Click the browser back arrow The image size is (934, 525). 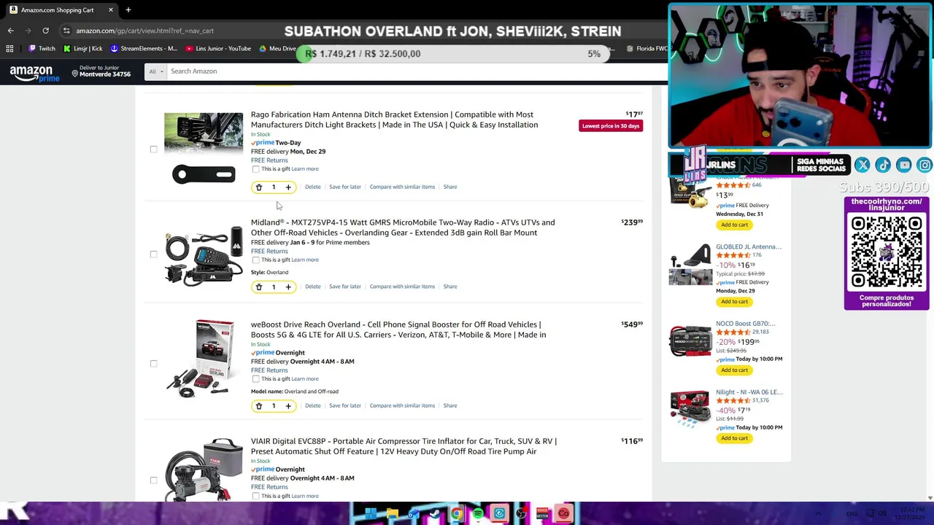(x=10, y=31)
